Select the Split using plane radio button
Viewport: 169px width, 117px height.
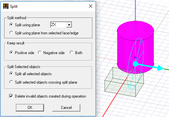tap(11, 25)
